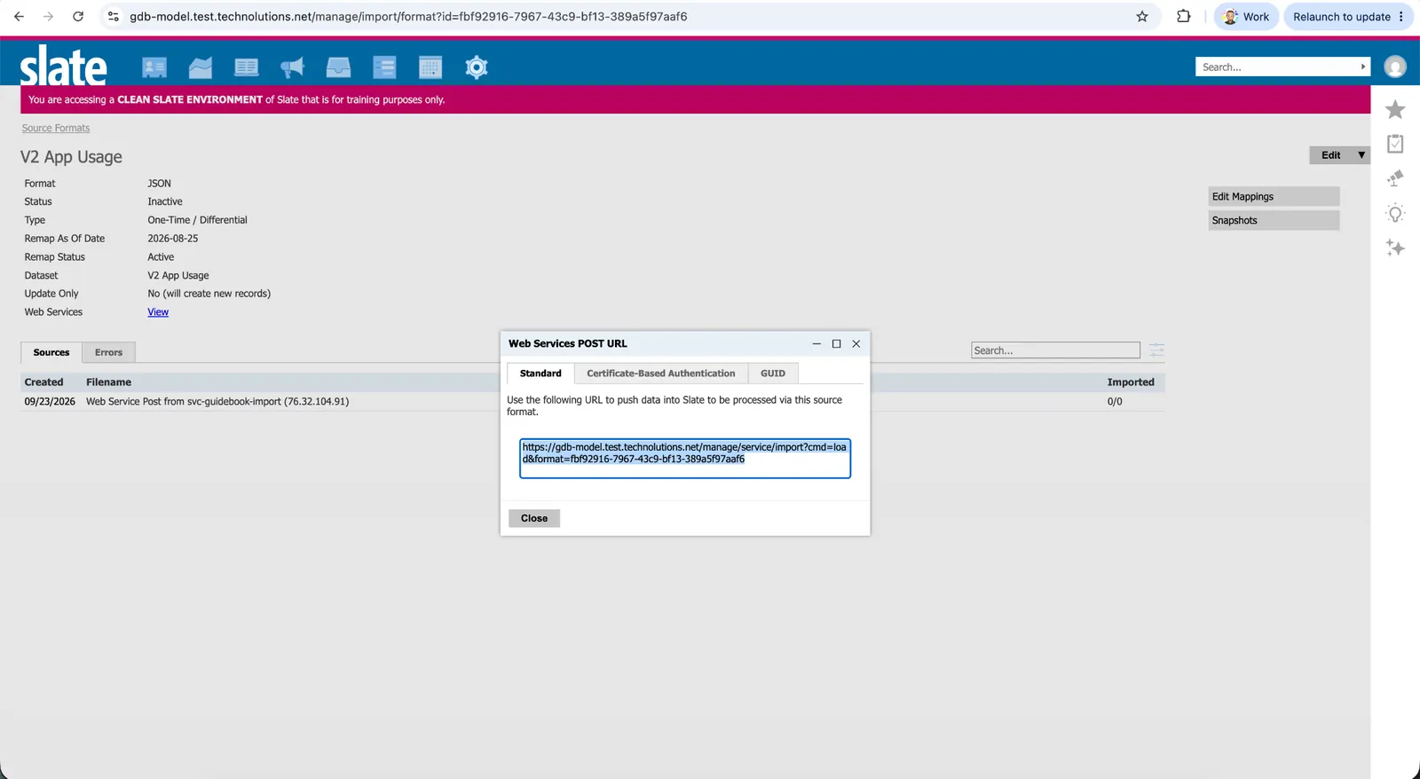The height and width of the screenshot is (779, 1420).
Task: Click the Work profile button in Chrome
Action: click(x=1246, y=17)
